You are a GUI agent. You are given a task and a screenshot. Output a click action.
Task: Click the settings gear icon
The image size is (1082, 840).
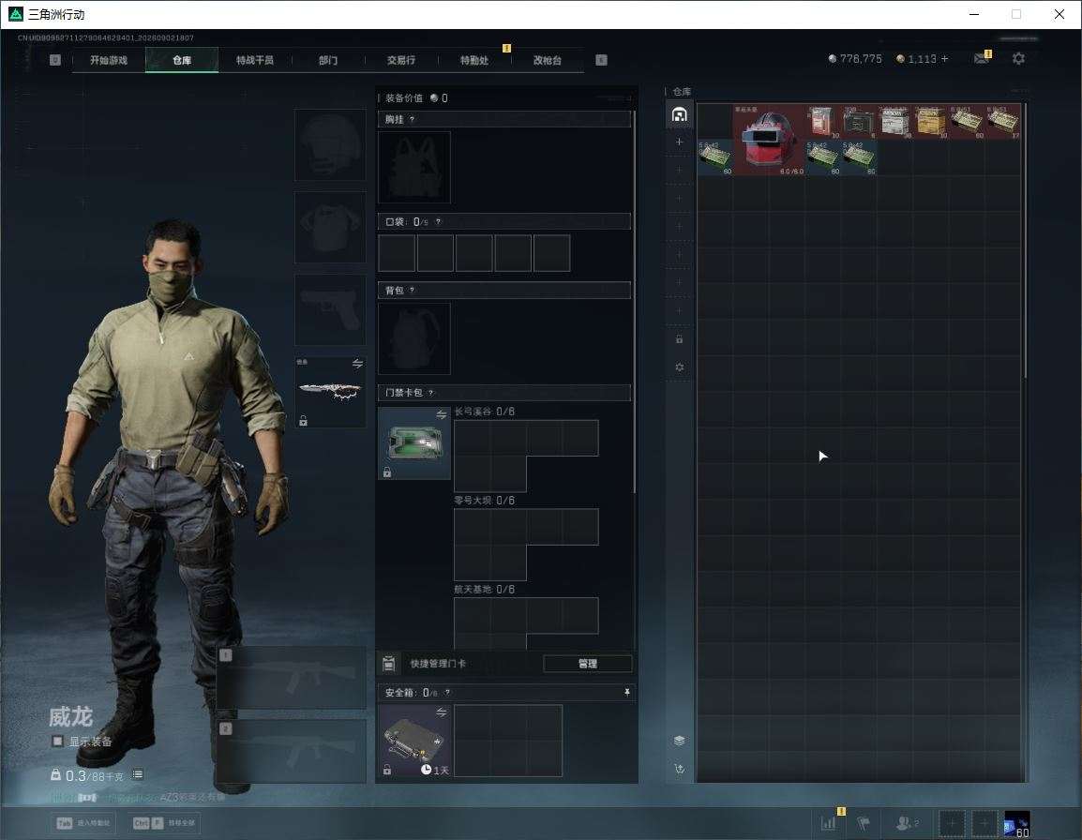[1018, 59]
